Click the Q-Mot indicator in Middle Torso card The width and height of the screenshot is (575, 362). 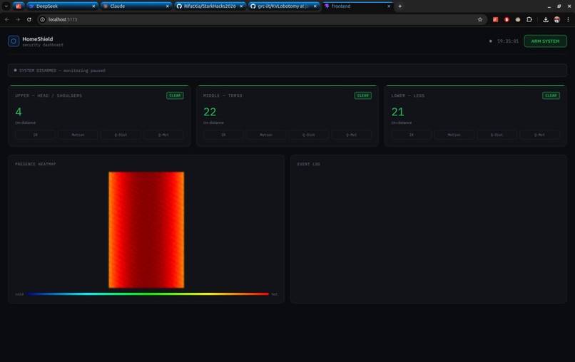pyautogui.click(x=352, y=135)
